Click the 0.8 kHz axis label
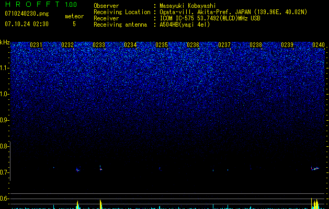Screen dimensions: 329x209 tap(4, 146)
